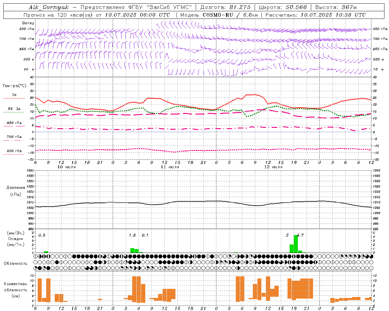
Task: Click the '(мм/1ч.)' precipitation unit label
Action: point(15,244)
